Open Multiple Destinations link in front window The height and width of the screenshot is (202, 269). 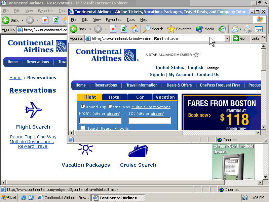click(x=151, y=107)
